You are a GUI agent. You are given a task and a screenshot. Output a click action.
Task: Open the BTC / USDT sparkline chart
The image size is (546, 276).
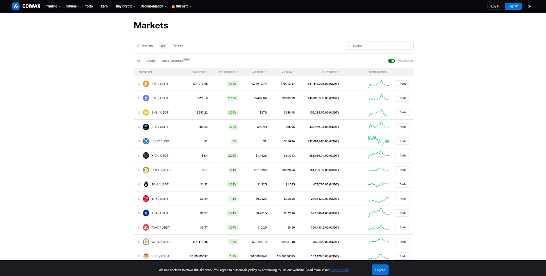[378, 84]
